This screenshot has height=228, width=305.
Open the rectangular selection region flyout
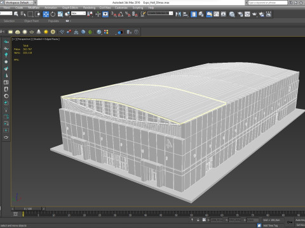pyautogui.click(x=30, y=14)
